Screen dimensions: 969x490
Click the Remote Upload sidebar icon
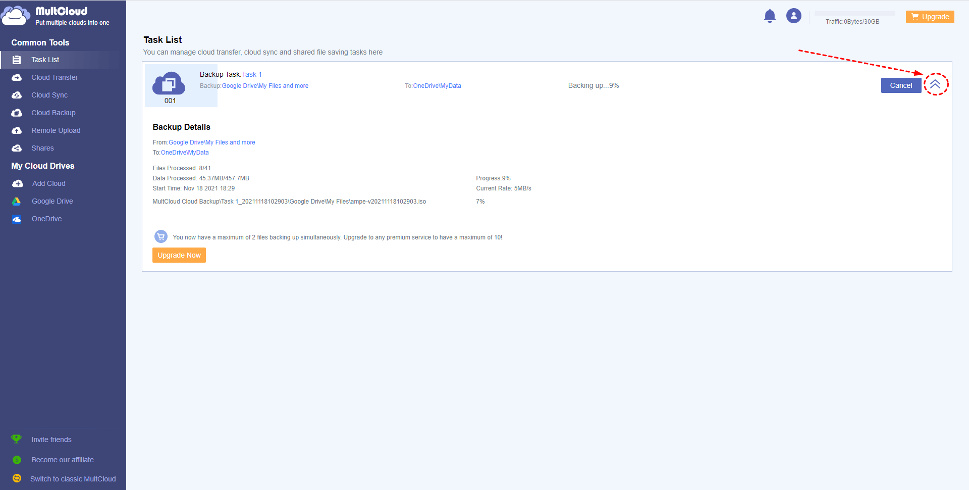17,130
